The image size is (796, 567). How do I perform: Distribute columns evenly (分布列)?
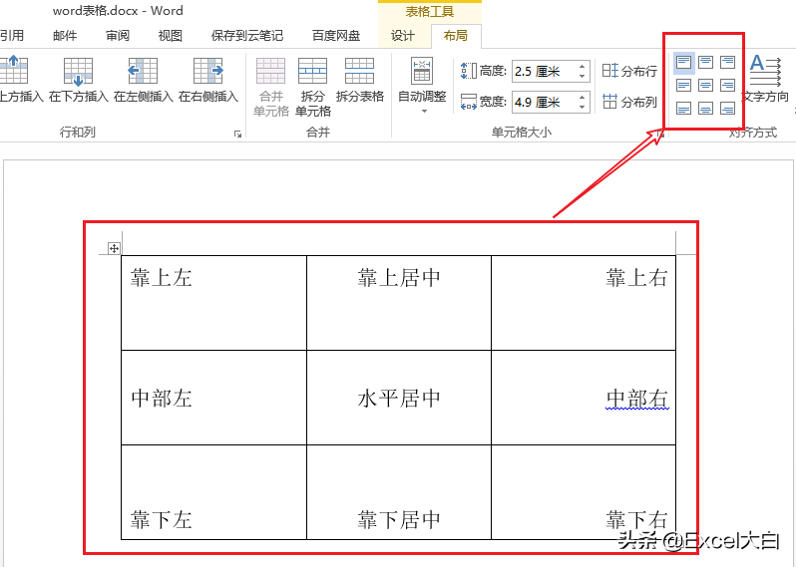pyautogui.click(x=629, y=102)
